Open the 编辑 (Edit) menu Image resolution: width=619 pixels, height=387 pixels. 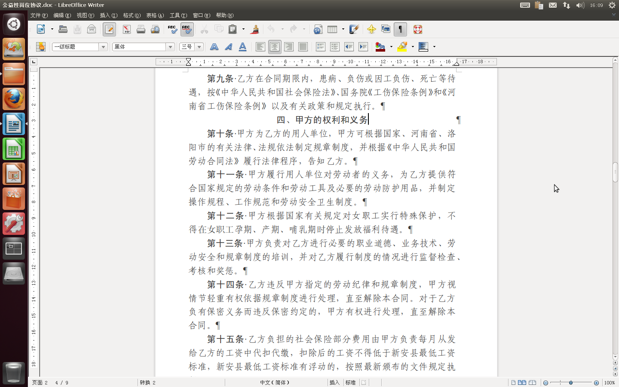point(62,15)
